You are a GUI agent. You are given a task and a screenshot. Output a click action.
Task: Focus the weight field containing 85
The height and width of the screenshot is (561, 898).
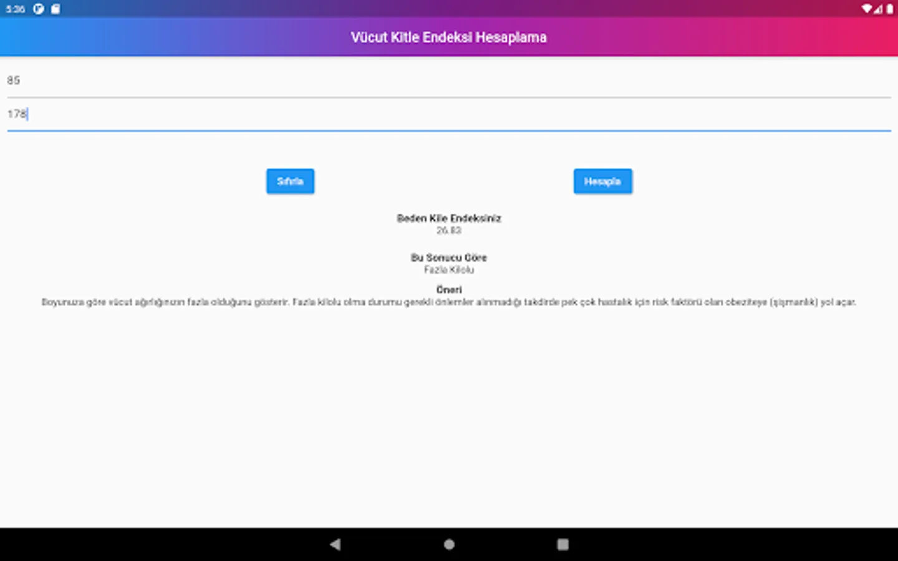[449, 81]
